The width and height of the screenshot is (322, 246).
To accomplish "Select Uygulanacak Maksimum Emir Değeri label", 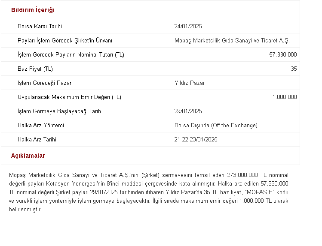I will click(69, 97).
